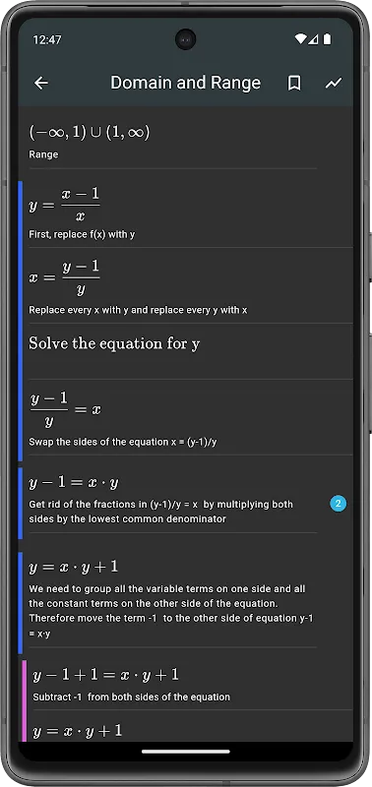Tap the back arrow icon
Viewport: 372px width, 787px height.
(x=41, y=84)
